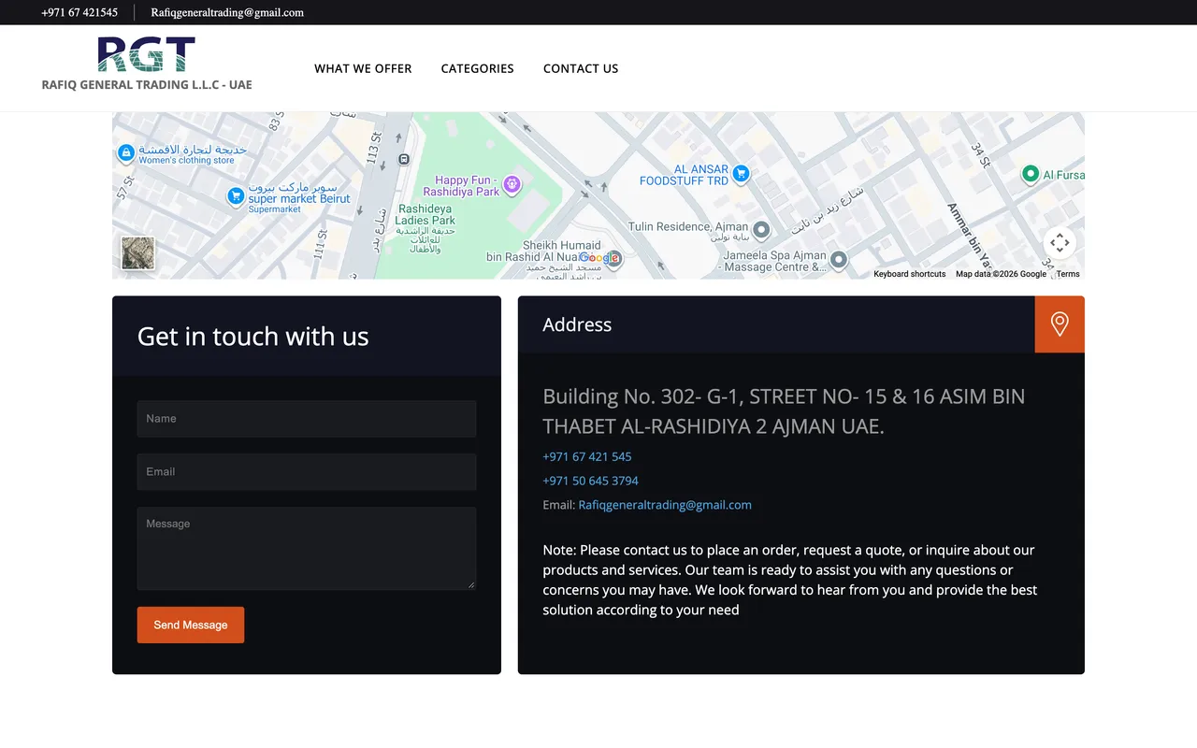Switch map to satellite imagery thumbnail
Screen dimensions: 1197x748
point(137,253)
